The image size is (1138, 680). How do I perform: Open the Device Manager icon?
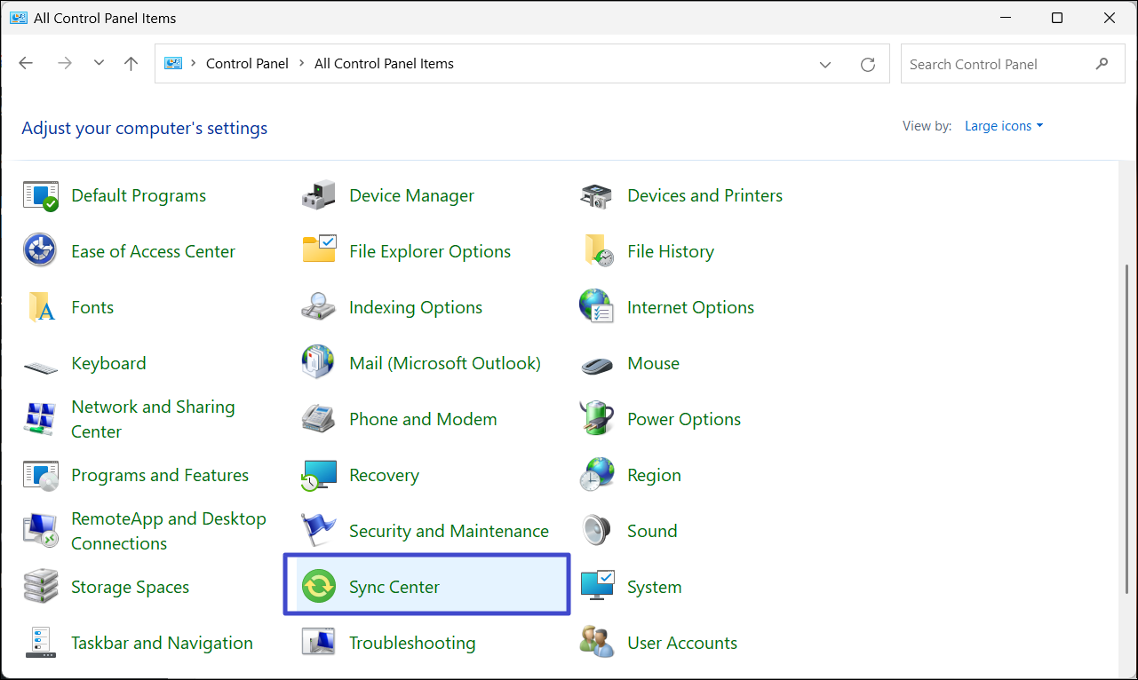tap(318, 195)
